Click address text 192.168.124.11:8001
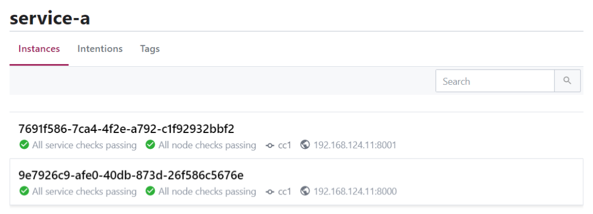This screenshot has height=214, width=593. [355, 145]
